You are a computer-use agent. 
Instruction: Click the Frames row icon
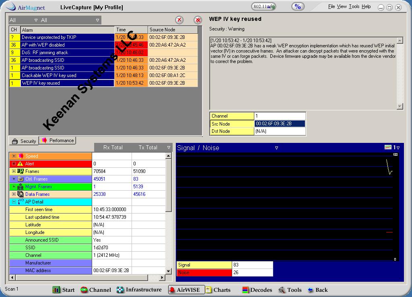click(20, 171)
